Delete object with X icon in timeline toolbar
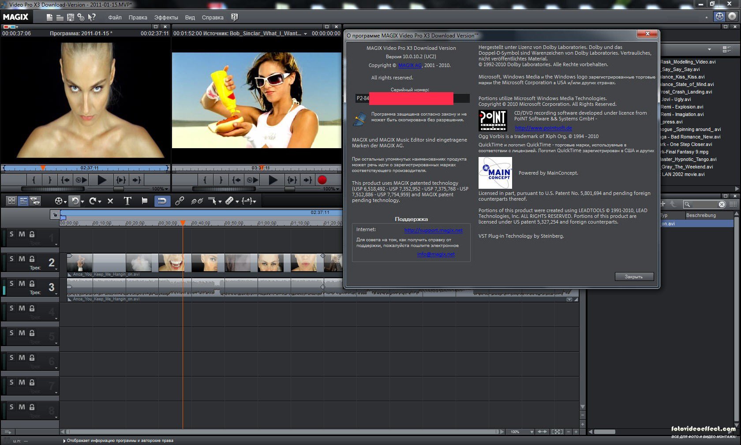Viewport: 741px width, 445px height. 110,201
